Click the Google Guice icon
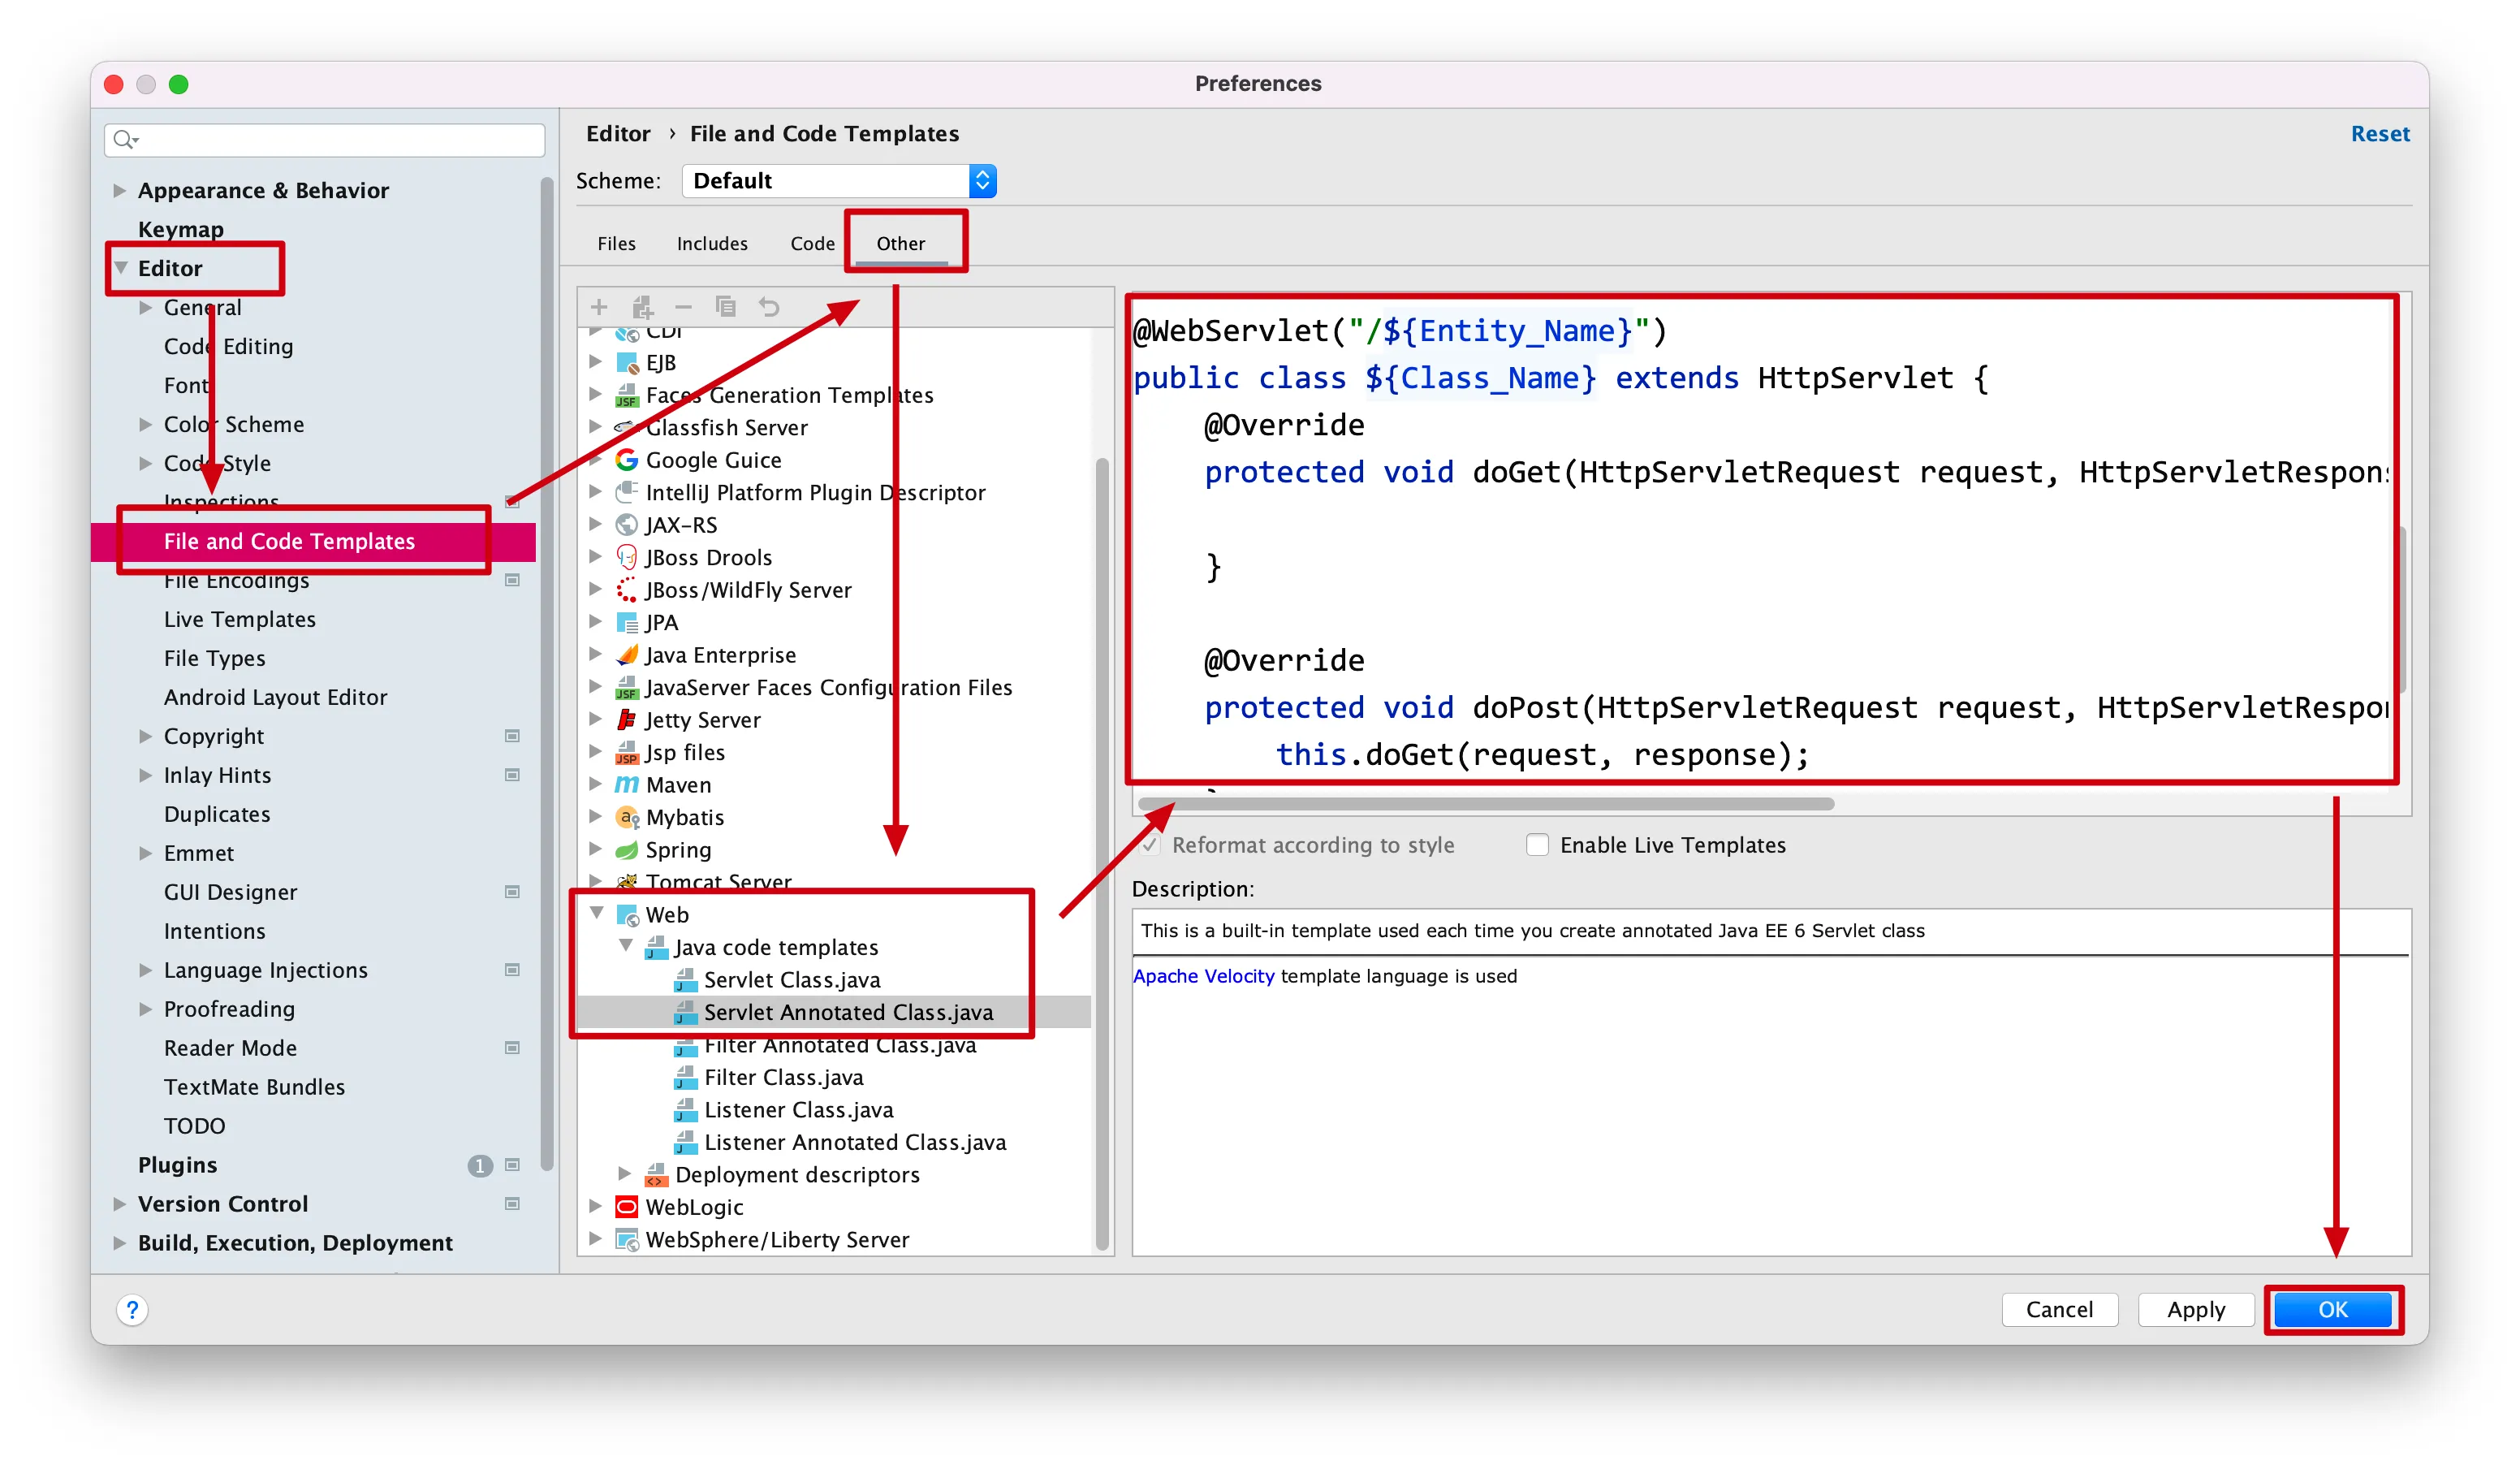Image resolution: width=2520 pixels, height=1465 pixels. 627,460
